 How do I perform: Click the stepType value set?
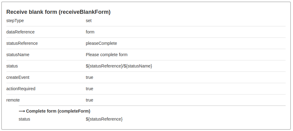[89, 21]
